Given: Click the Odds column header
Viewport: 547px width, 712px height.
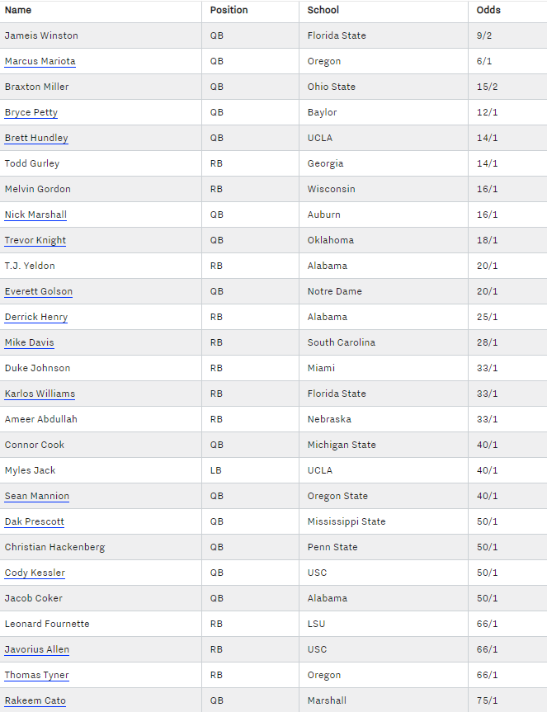Looking at the screenshot, I should 488,10.
